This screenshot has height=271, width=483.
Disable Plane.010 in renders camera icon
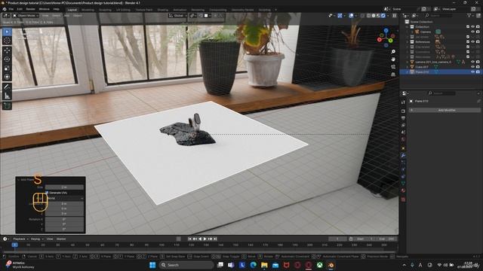click(x=478, y=72)
